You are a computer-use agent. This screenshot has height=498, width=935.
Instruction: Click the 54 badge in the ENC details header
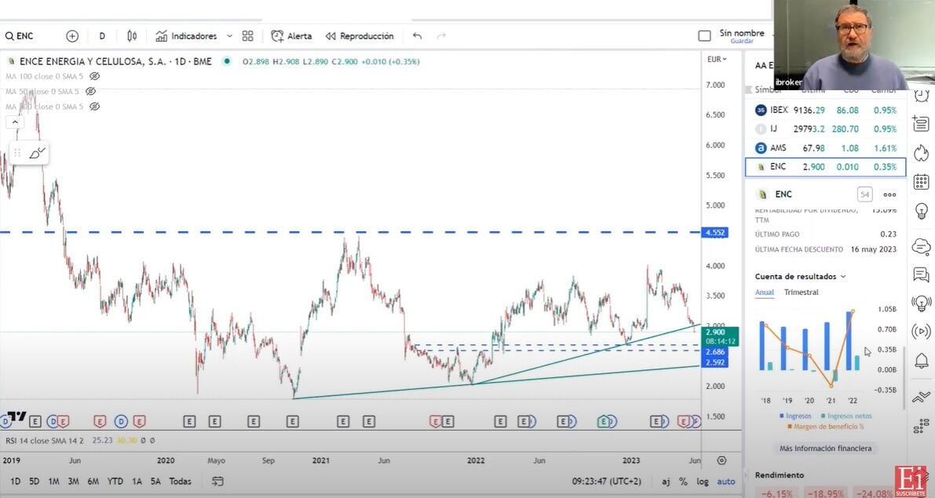coord(864,194)
